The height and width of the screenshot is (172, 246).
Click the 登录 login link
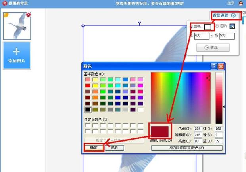point(231,3)
